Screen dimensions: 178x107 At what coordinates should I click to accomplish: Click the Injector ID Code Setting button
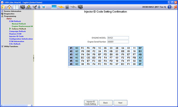(91, 103)
